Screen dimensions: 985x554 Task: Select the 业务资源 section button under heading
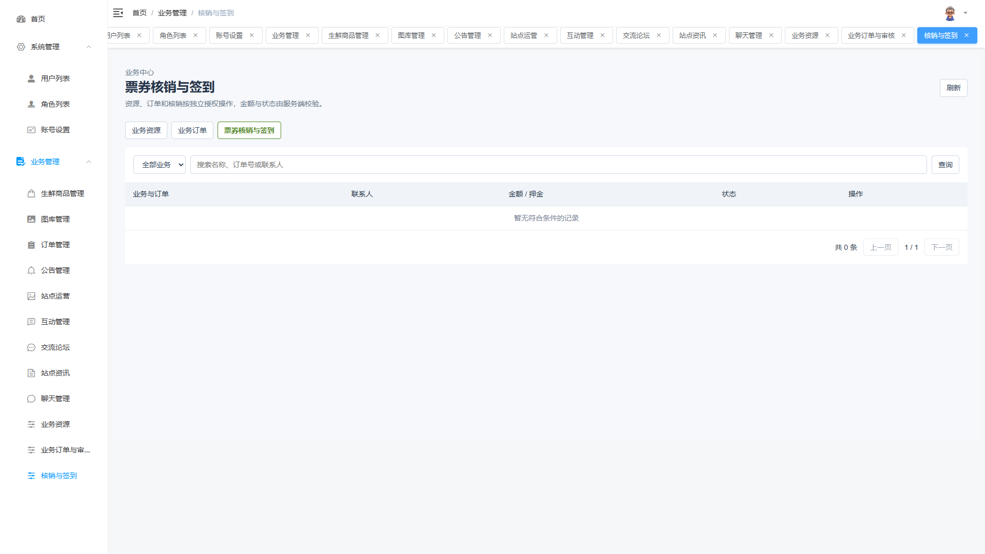point(146,130)
